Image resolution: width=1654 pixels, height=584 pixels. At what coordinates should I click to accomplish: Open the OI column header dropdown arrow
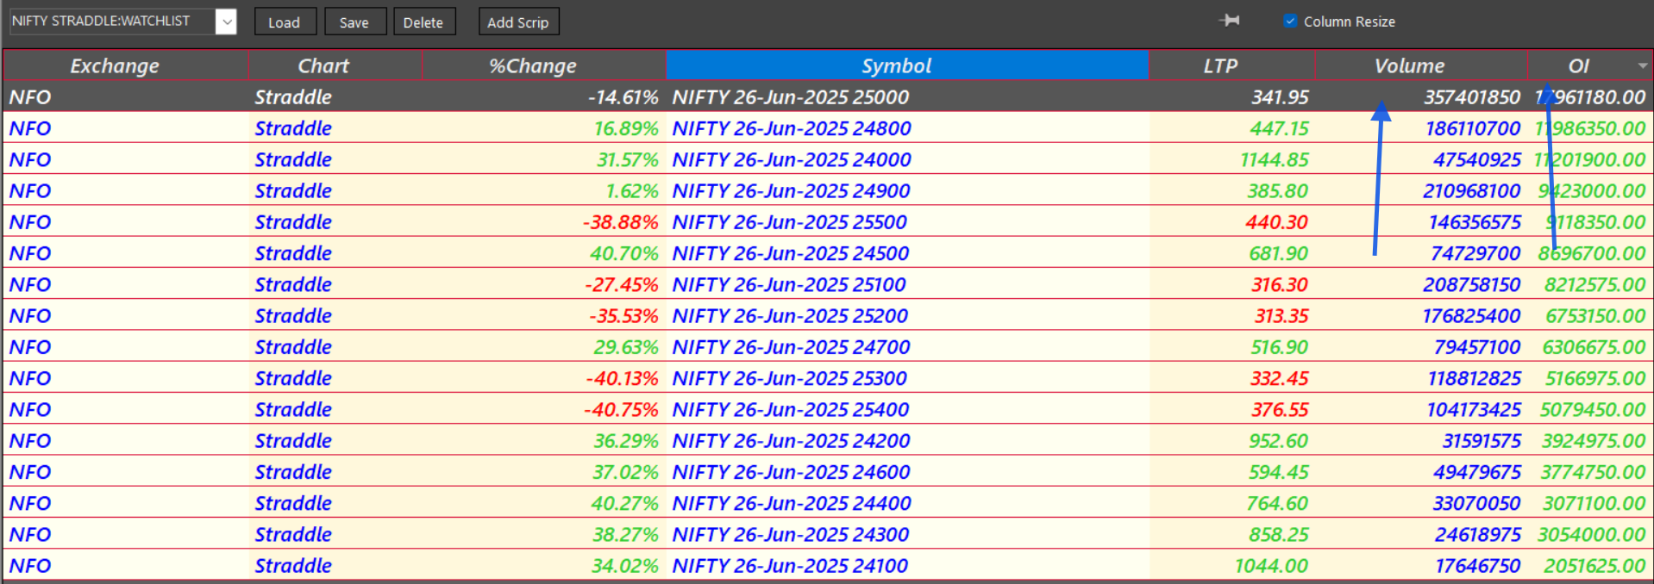tap(1642, 65)
